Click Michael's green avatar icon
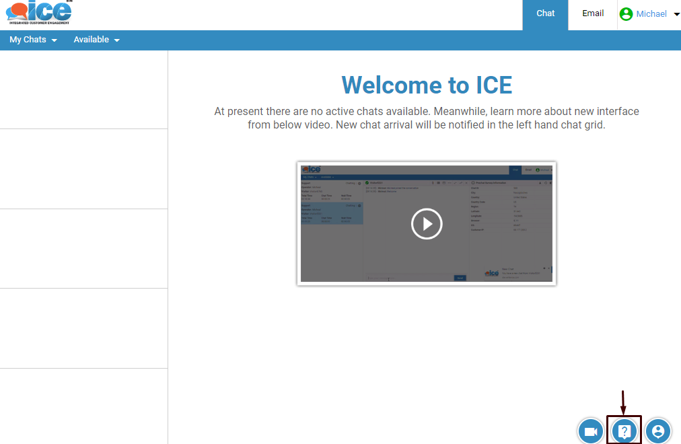681x444 pixels. pos(626,13)
